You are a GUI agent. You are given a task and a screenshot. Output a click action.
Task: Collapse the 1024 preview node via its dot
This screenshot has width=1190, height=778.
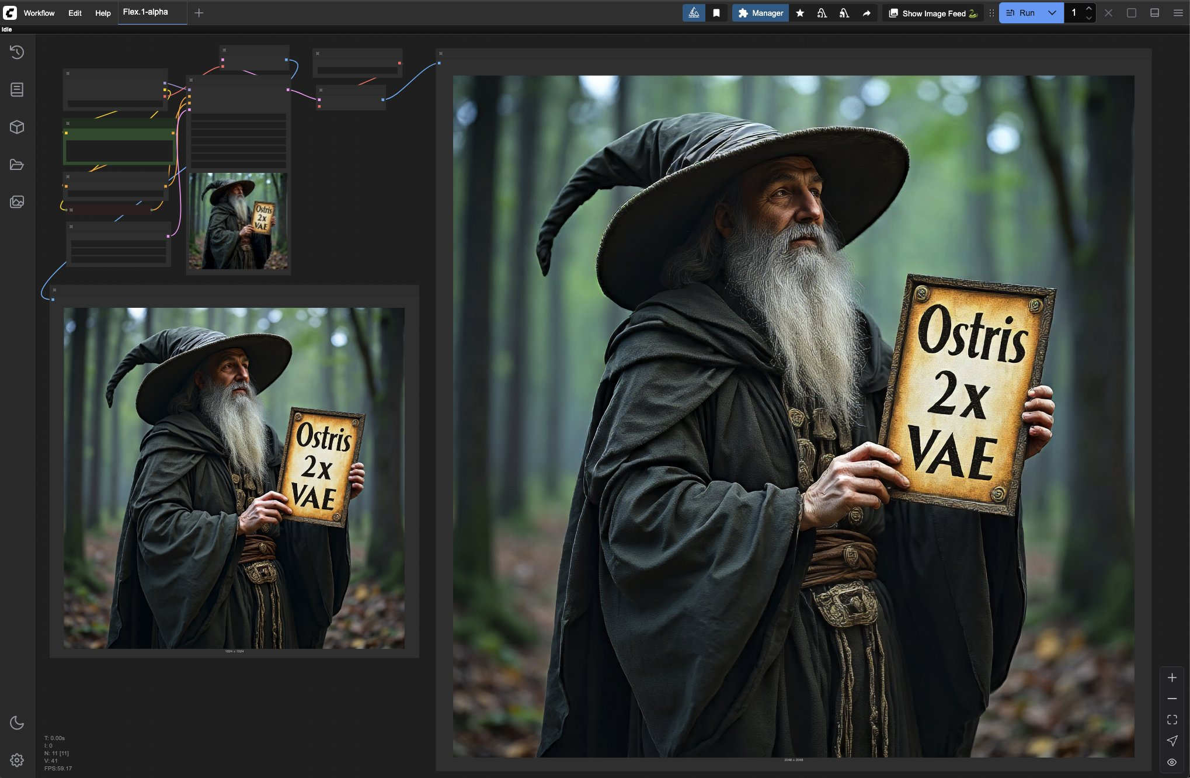[x=54, y=290]
